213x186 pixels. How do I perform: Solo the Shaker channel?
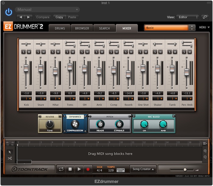pos(155,52)
